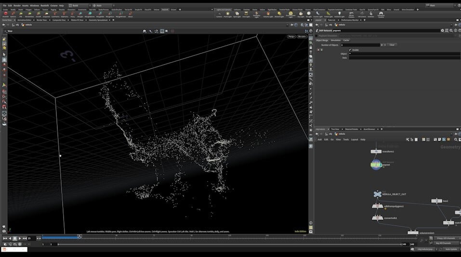This screenshot has width=461, height=257.
Task: Open the No cam dropdown
Action: point(302,36)
